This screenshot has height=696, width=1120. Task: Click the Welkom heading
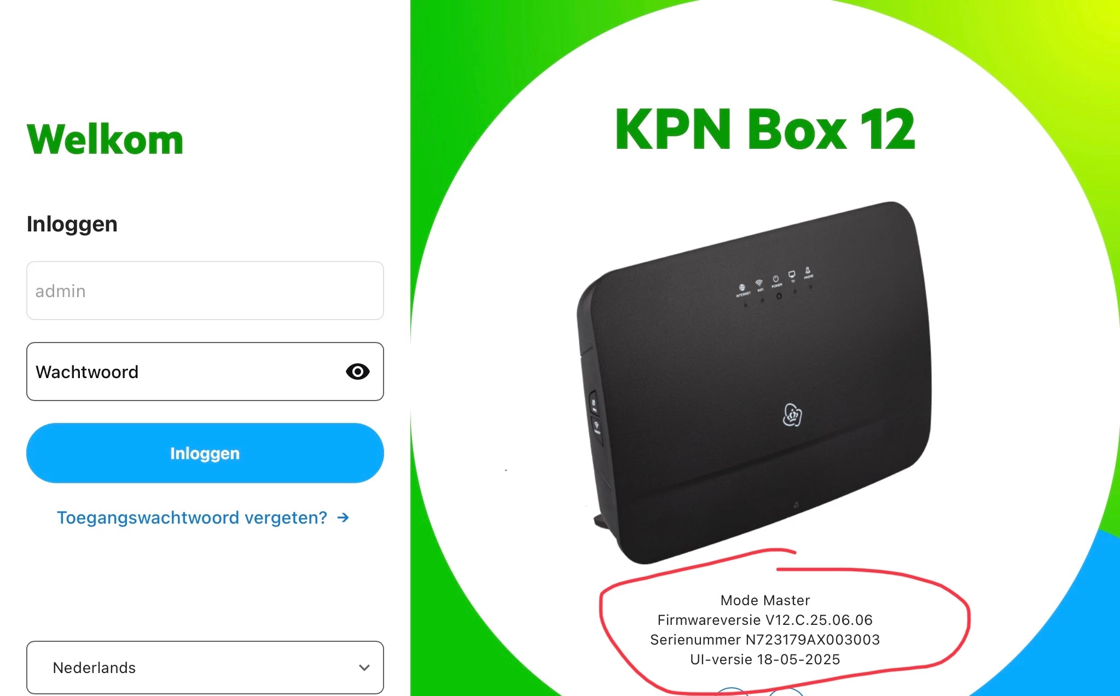point(105,140)
